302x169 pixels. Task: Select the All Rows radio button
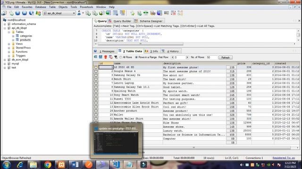(x=121, y=57)
